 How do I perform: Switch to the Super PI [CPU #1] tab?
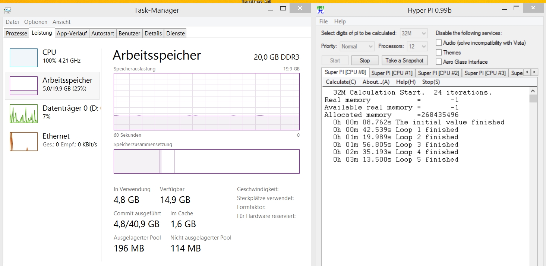(392, 73)
